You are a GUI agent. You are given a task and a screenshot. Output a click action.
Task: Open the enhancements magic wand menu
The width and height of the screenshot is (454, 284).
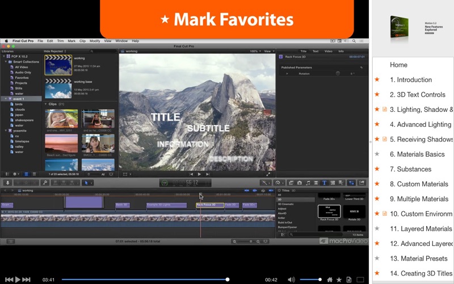coord(265,182)
